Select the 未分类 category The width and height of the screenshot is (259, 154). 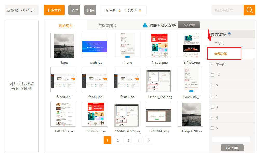[219, 43]
